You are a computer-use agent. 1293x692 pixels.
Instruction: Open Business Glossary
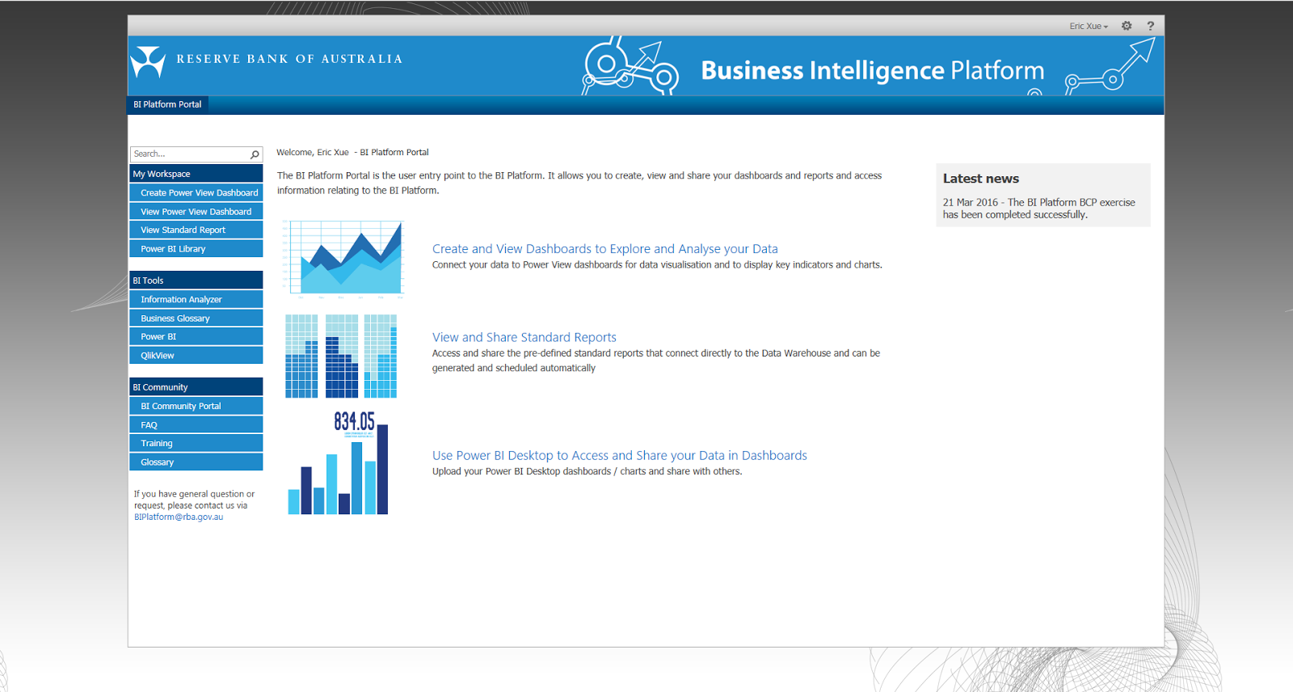pyautogui.click(x=196, y=319)
